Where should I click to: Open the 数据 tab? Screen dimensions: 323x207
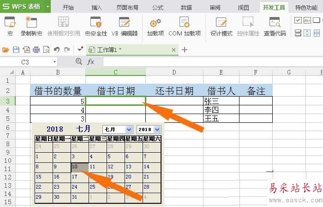point(186,8)
